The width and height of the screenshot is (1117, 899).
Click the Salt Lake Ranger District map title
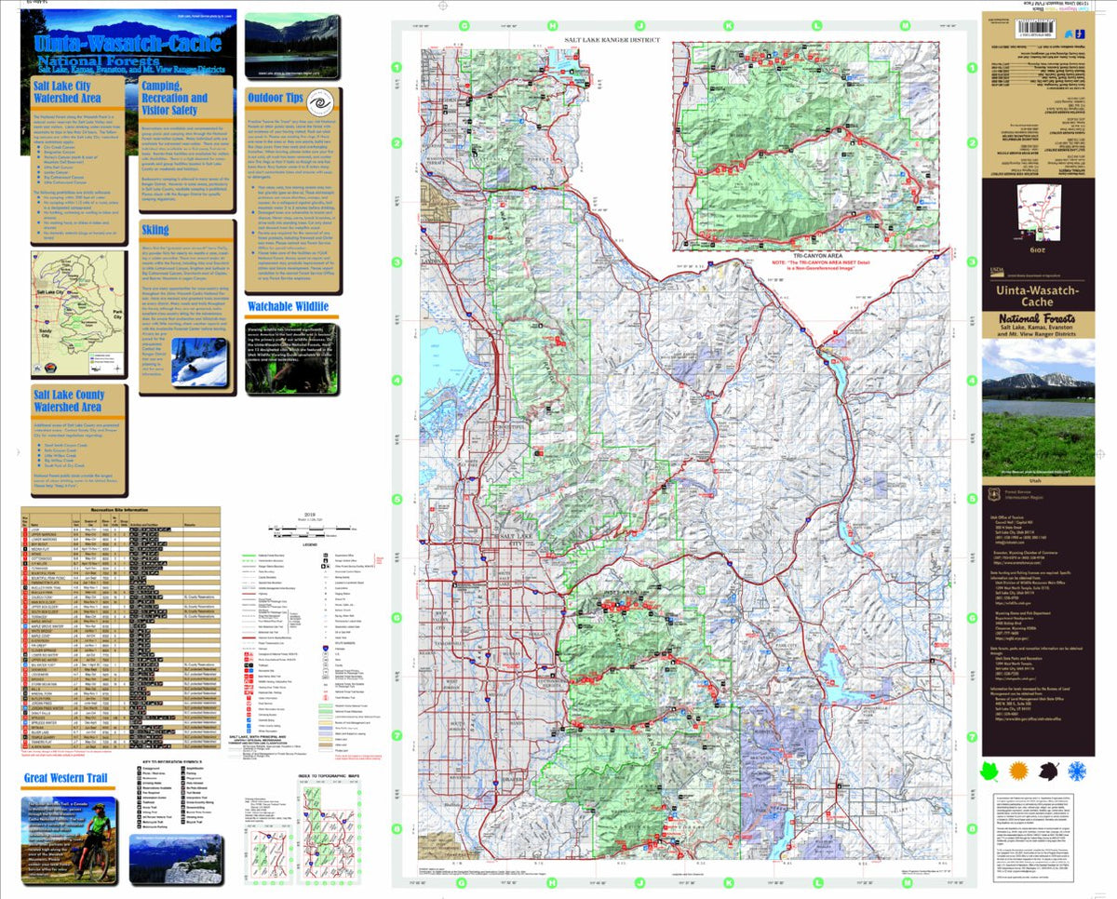[x=612, y=41]
